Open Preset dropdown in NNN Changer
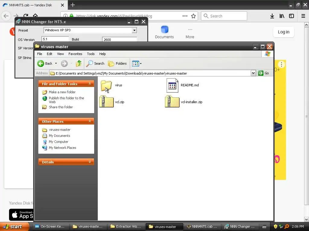Image resolution: width=309 pixels, height=231 pixels. (x=134, y=30)
